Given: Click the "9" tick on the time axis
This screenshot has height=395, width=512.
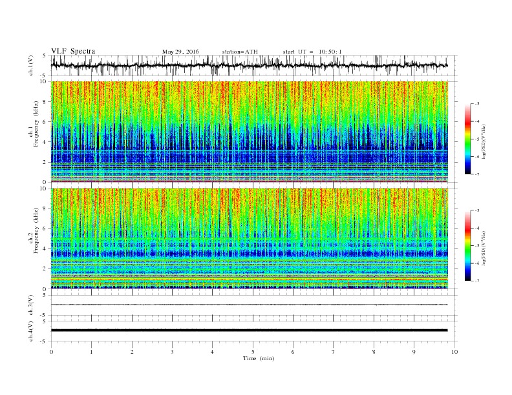Looking at the screenshot, I should click(414, 352).
